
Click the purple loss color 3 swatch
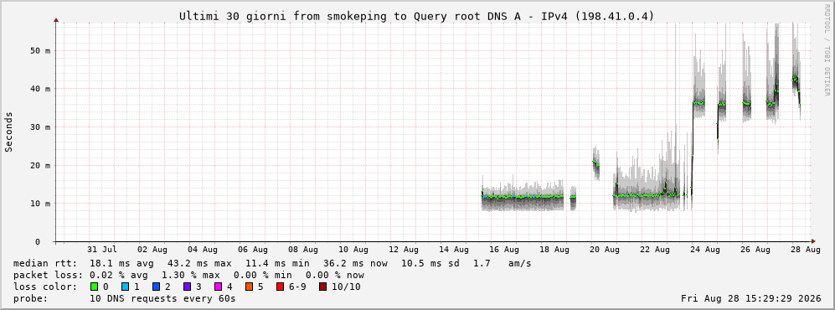187,287
